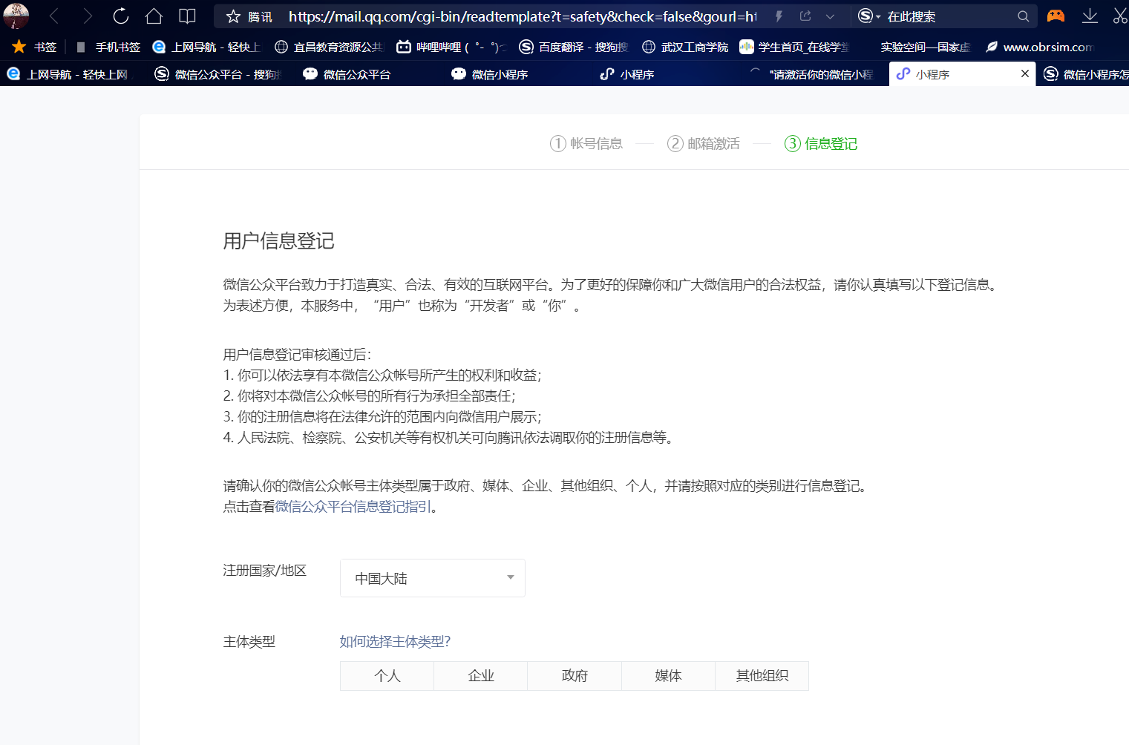Click the share icon in address bar
This screenshot has width=1129, height=745.
pos(805,16)
